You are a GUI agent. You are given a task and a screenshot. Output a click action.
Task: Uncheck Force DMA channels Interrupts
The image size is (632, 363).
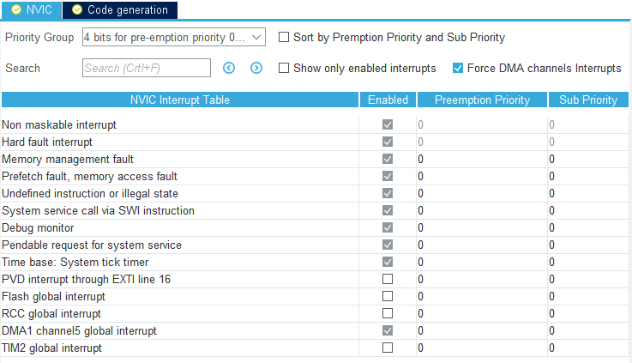(x=458, y=68)
